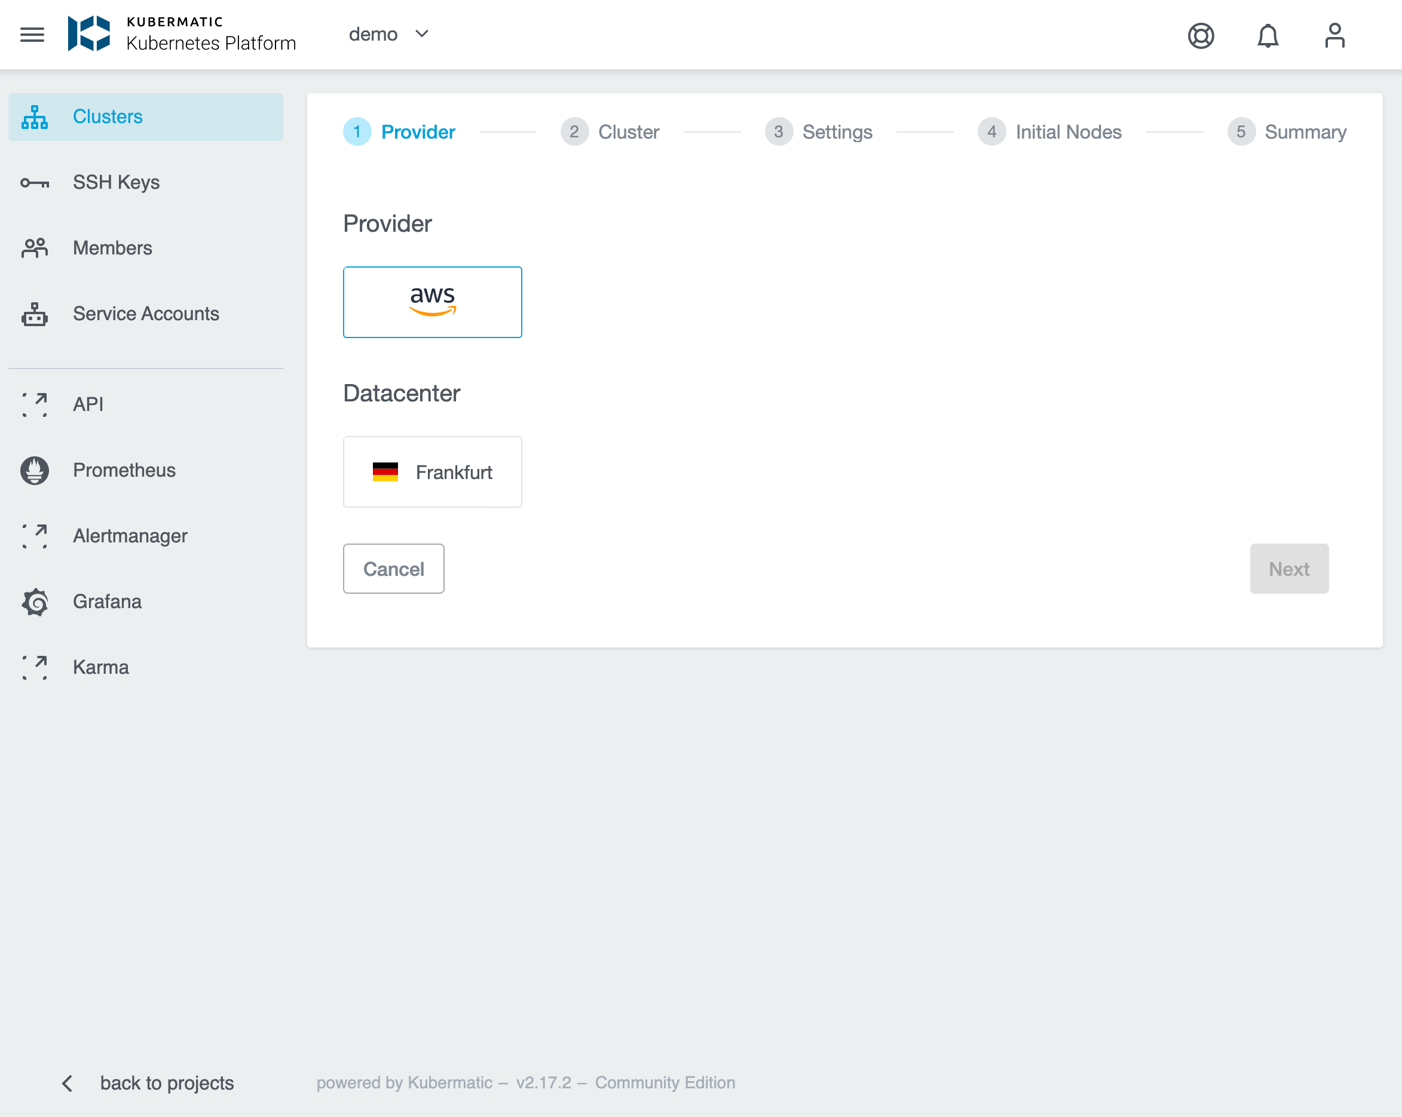Open the Members panel
Viewport: 1402px width, 1117px height.
coord(112,247)
